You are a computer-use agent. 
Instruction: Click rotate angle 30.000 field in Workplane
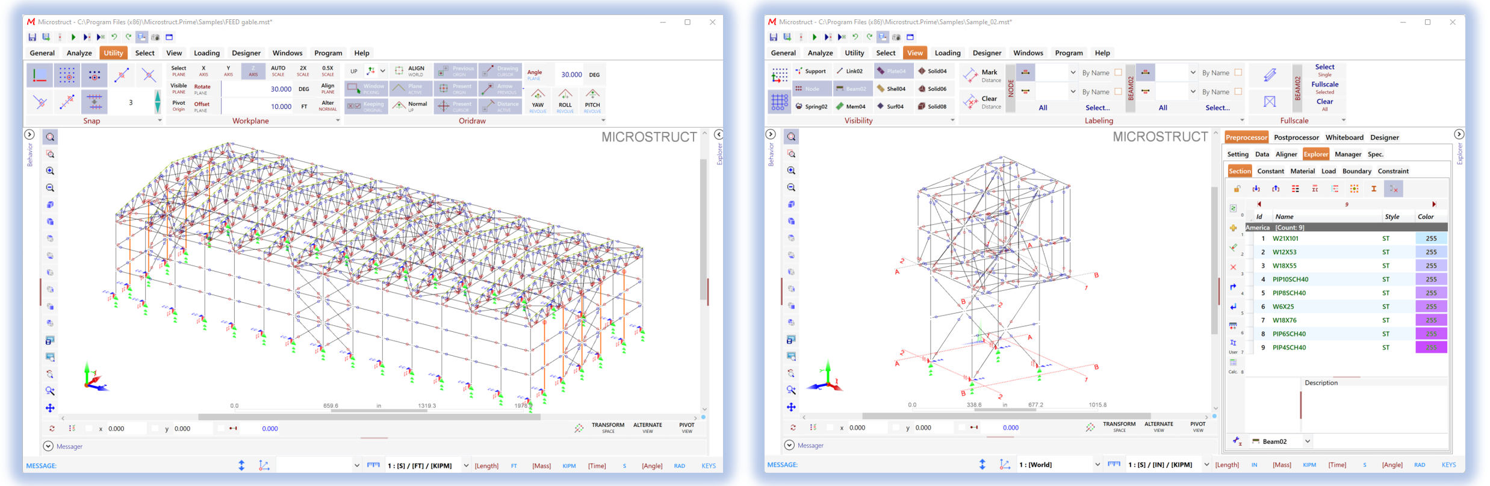258,89
